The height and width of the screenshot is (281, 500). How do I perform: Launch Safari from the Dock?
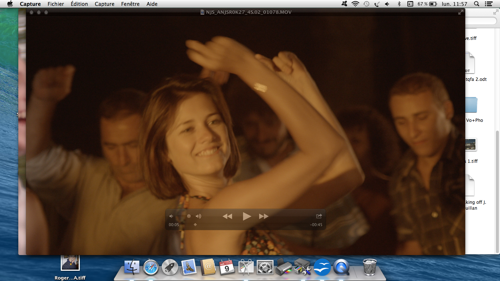pos(151,267)
